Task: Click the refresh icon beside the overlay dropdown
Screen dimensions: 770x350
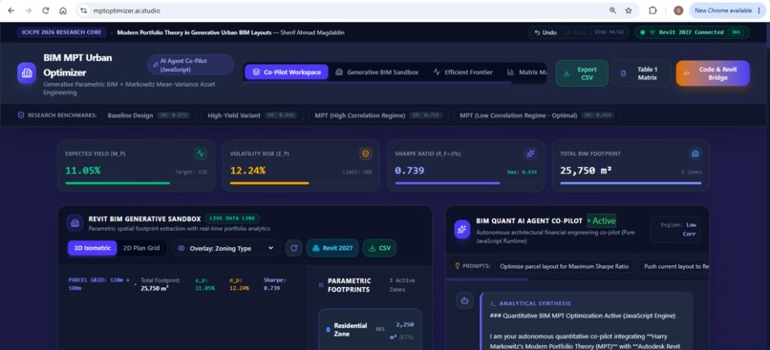Action: coord(293,248)
